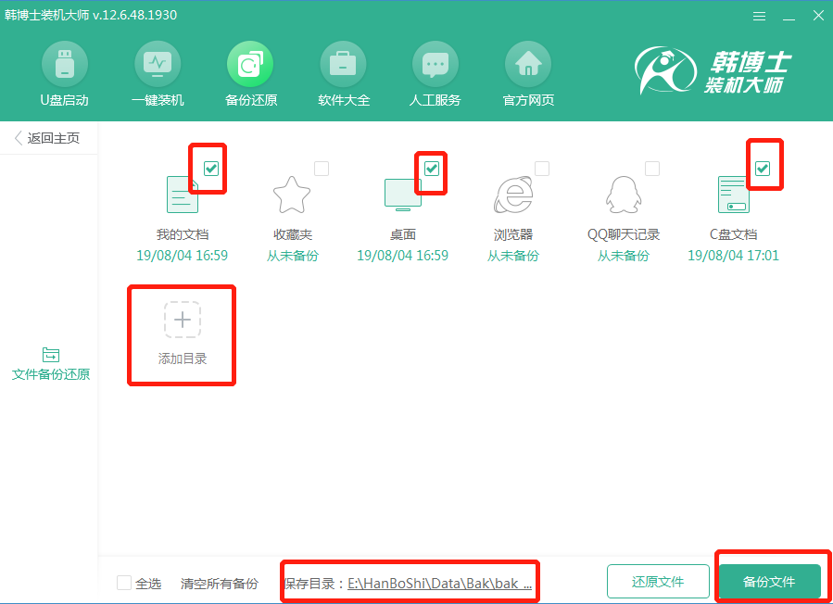The width and height of the screenshot is (833, 604).
Task: Open the 软件大全 software center
Action: tap(342, 65)
